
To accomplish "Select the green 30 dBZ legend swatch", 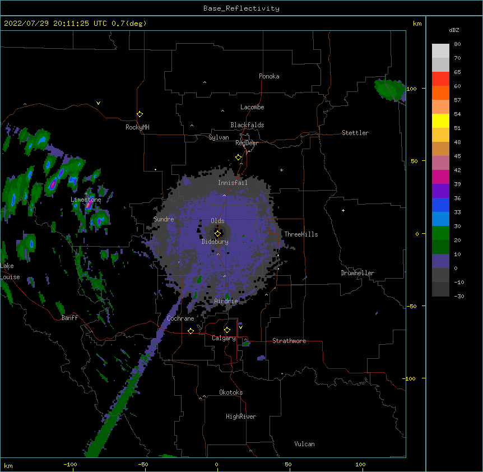I will 440,233.
